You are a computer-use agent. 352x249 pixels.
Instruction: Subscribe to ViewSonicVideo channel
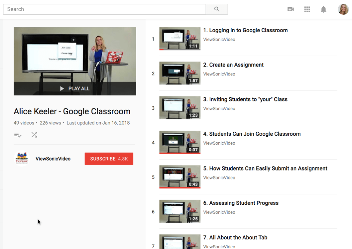point(109,159)
